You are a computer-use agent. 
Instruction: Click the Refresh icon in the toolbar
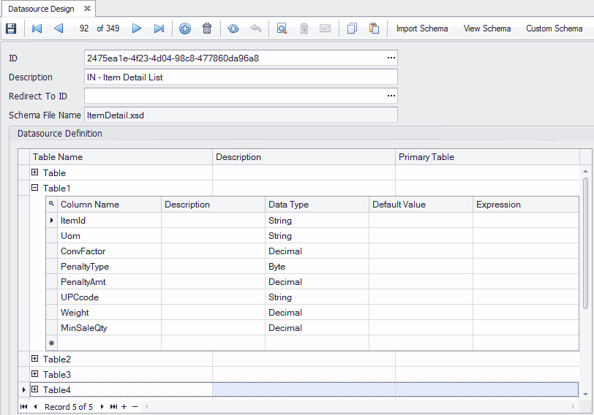pos(233,28)
